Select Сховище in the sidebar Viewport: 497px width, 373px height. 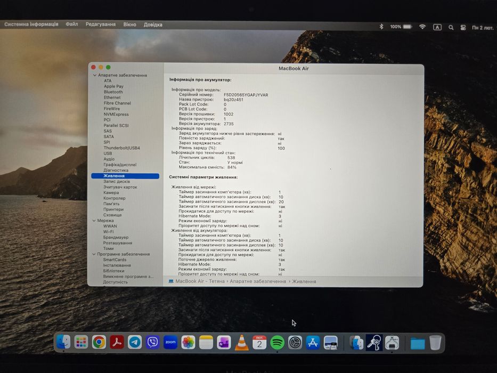[x=112, y=215]
